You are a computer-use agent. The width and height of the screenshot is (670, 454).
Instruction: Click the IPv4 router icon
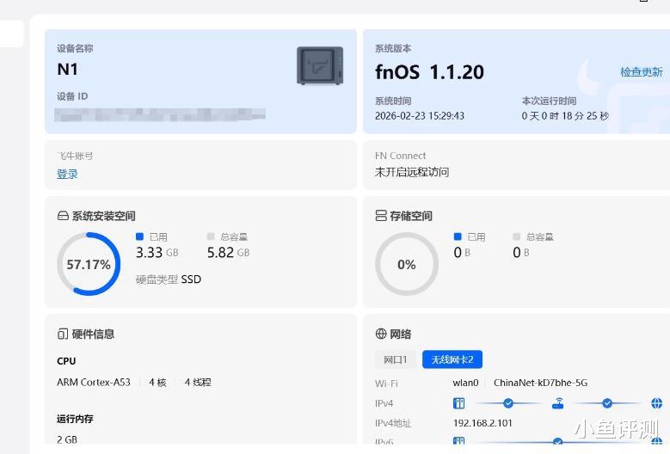pyautogui.click(x=557, y=403)
